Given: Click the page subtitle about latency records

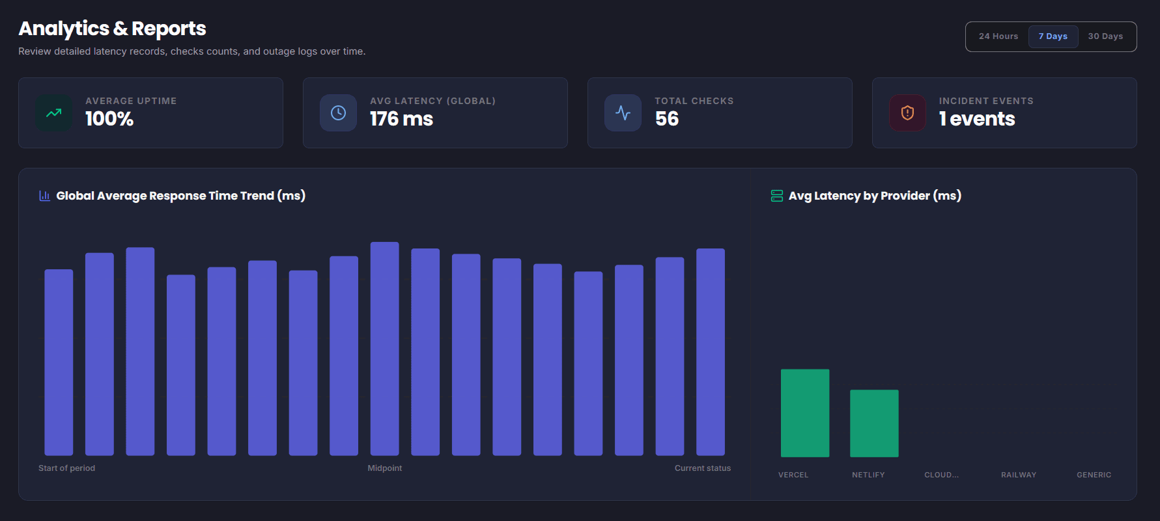Looking at the screenshot, I should pos(191,51).
